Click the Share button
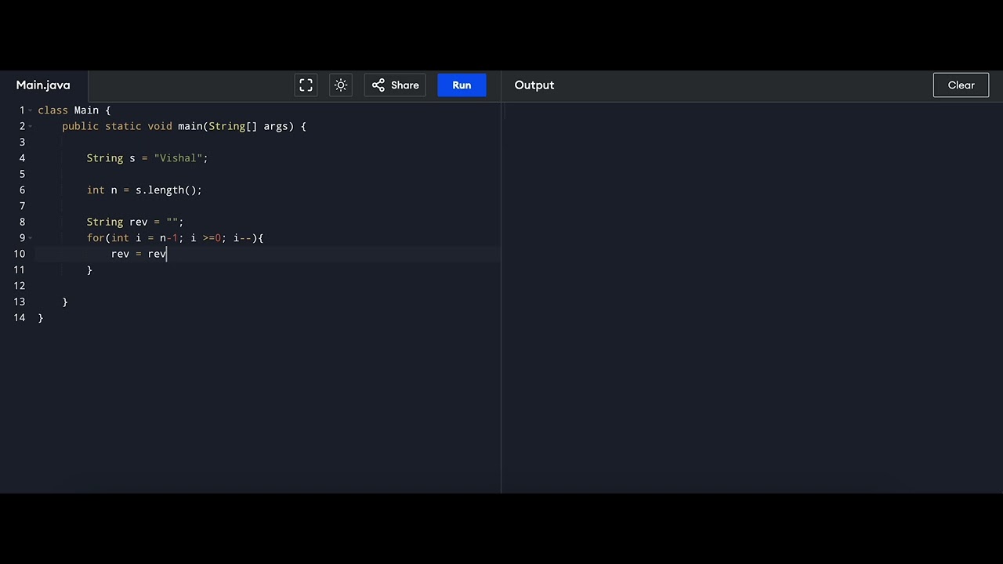The image size is (1003, 564). 395,85
